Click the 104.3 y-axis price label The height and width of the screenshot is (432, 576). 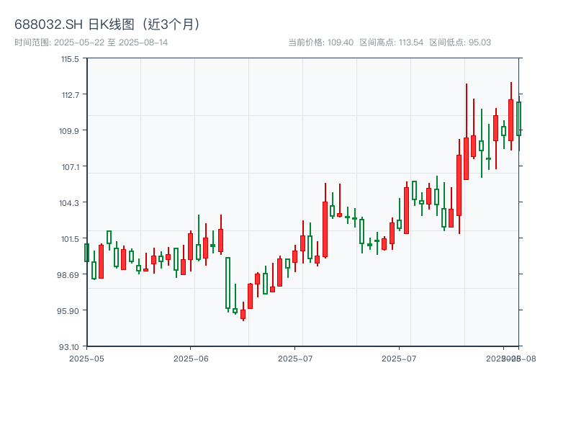(x=70, y=202)
